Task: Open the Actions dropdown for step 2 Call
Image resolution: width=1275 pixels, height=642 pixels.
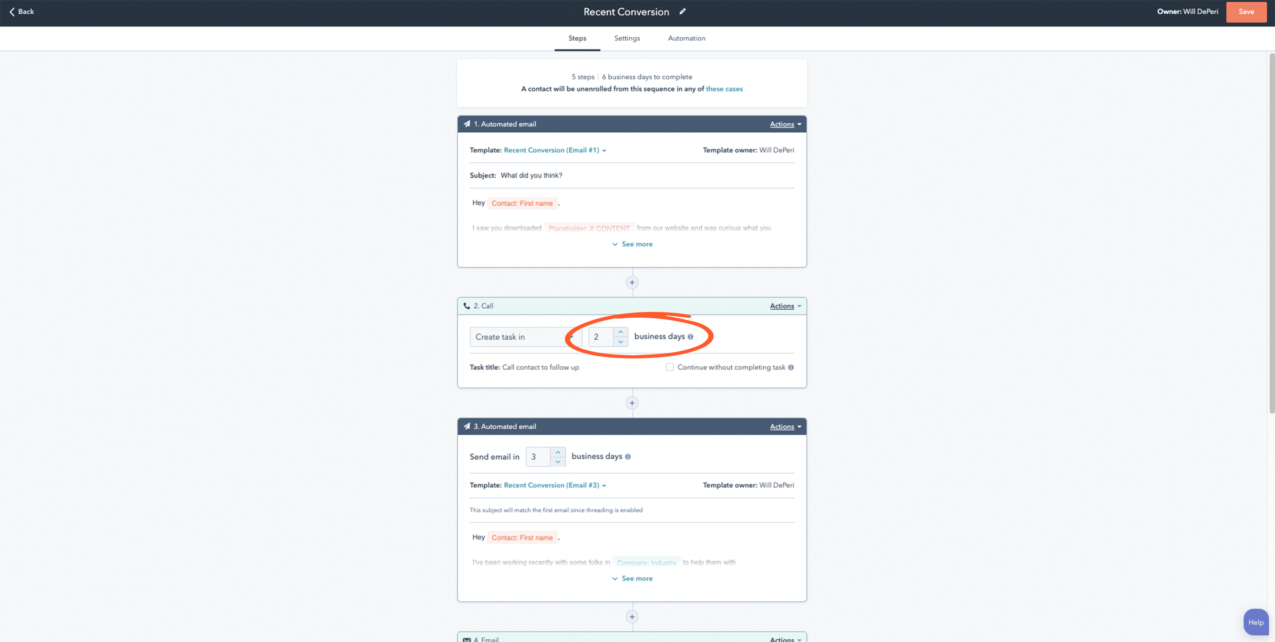Action: coord(784,305)
